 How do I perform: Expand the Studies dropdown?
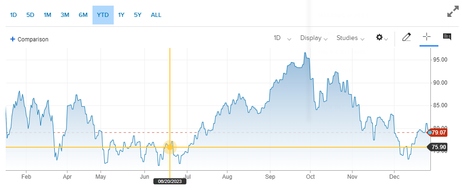[x=350, y=38]
